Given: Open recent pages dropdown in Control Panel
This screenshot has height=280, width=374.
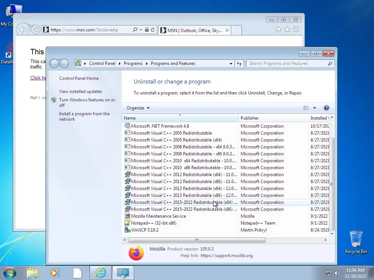Looking at the screenshot, I should [x=72, y=63].
